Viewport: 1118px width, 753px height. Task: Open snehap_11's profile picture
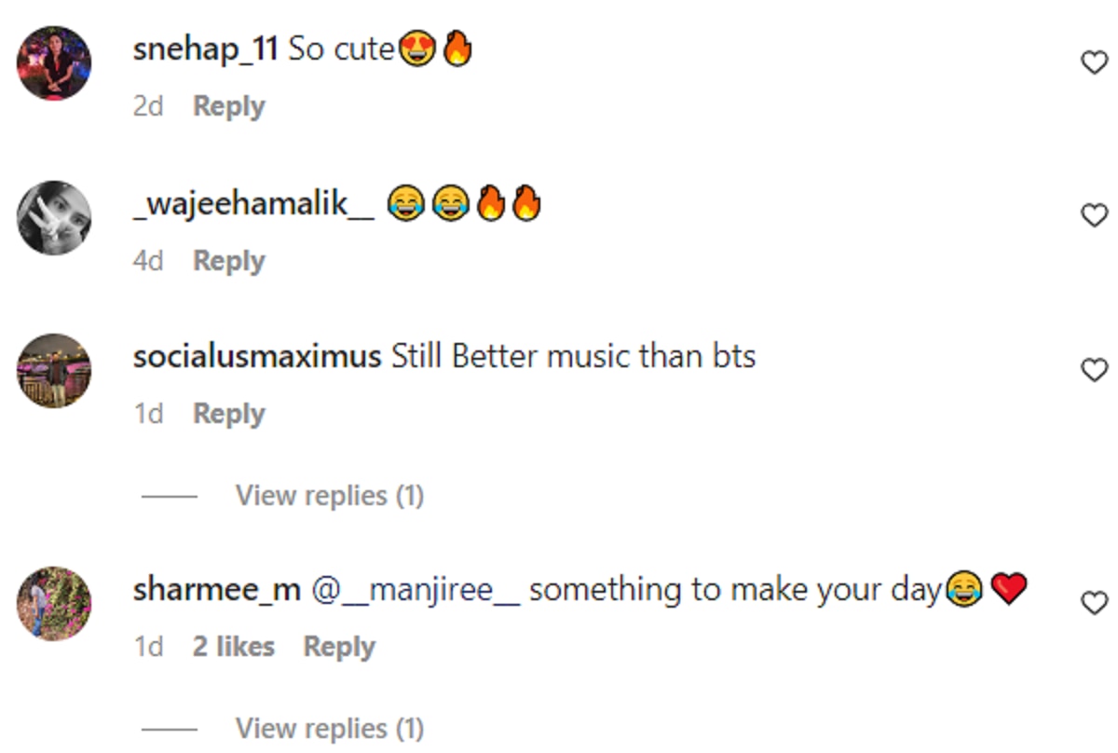click(54, 62)
